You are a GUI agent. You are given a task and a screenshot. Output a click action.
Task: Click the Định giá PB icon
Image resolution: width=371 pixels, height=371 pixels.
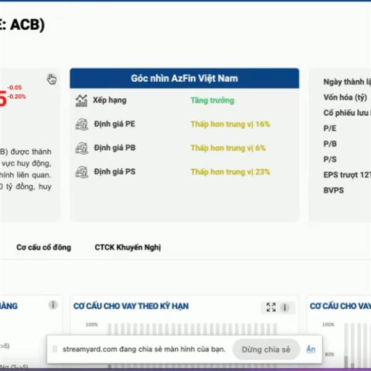(x=82, y=148)
